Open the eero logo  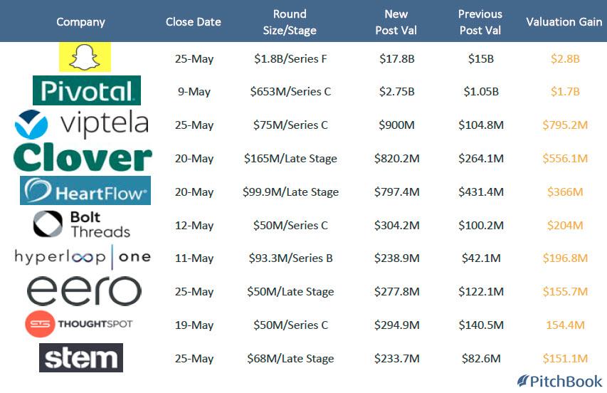coord(84,290)
